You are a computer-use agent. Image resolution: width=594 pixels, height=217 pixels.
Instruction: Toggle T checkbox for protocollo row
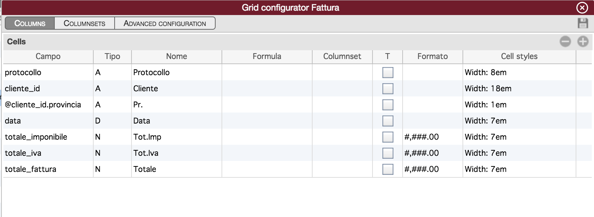388,73
